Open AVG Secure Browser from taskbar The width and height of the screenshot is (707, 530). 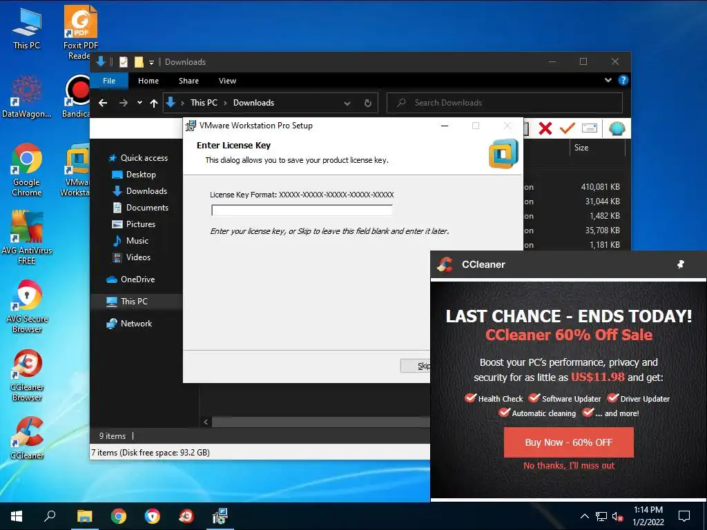pos(153,516)
